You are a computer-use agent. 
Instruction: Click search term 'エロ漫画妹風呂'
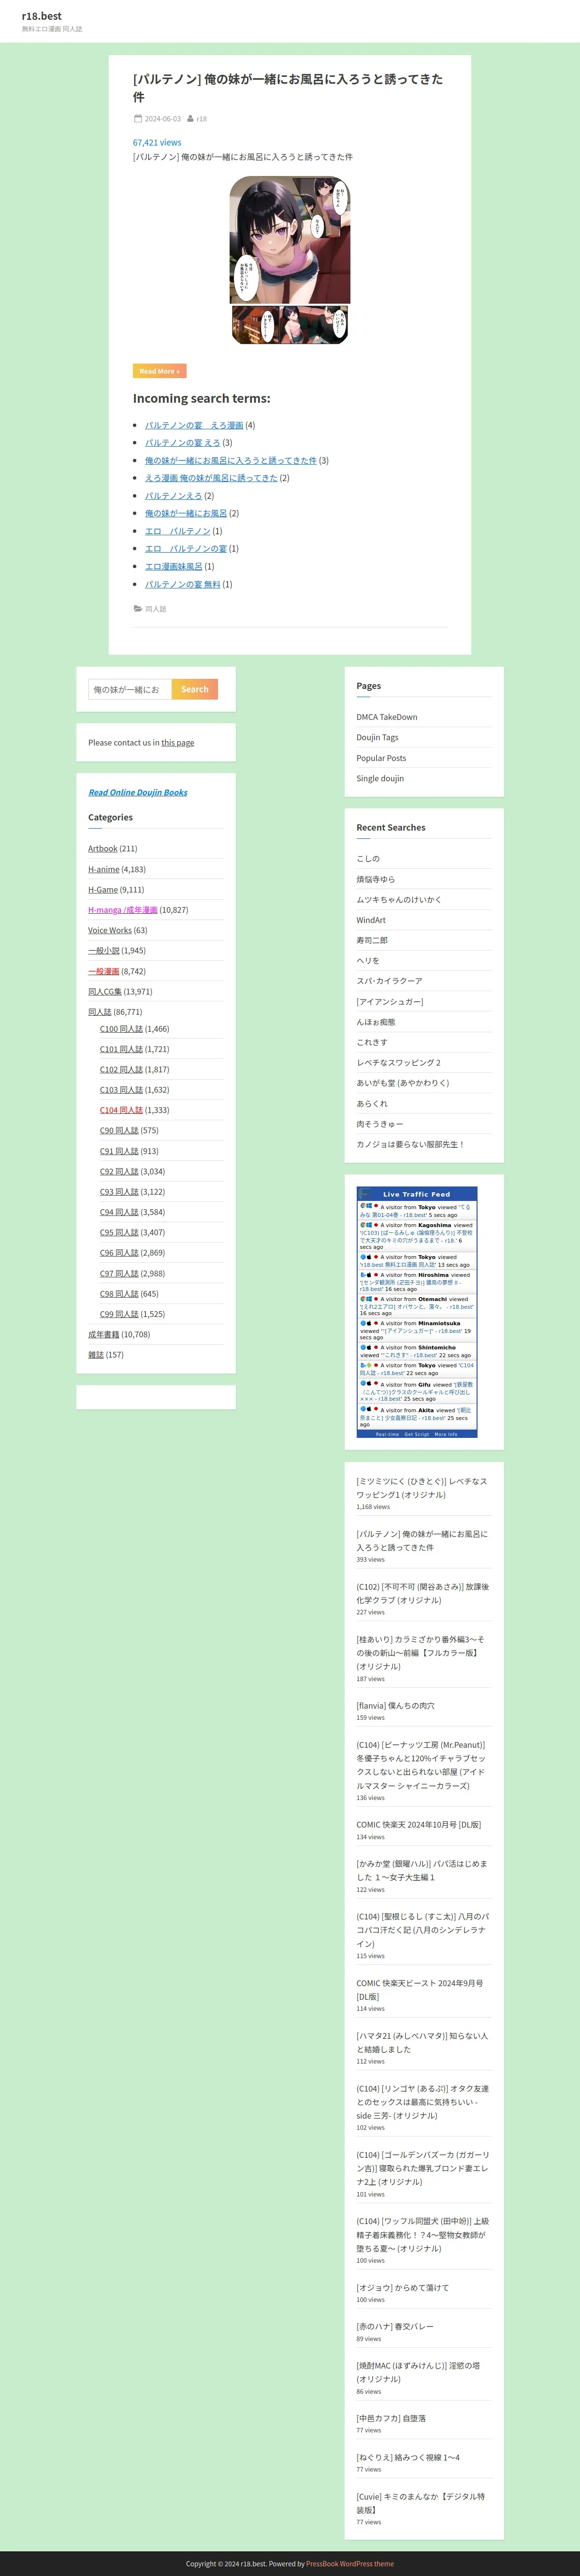click(173, 566)
